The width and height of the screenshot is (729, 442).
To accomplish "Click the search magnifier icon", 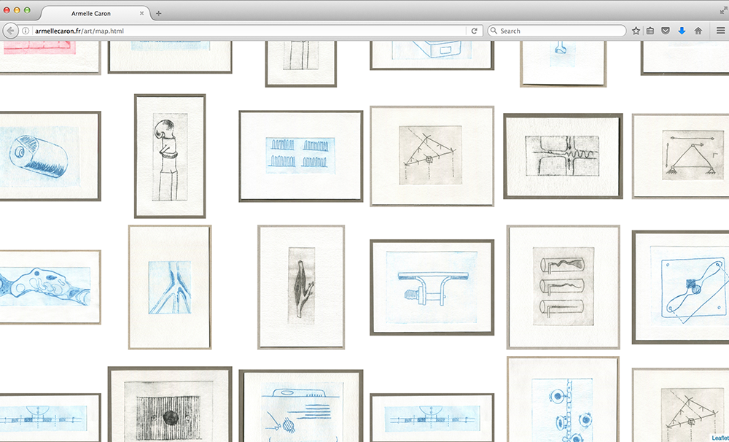I will click(x=494, y=31).
